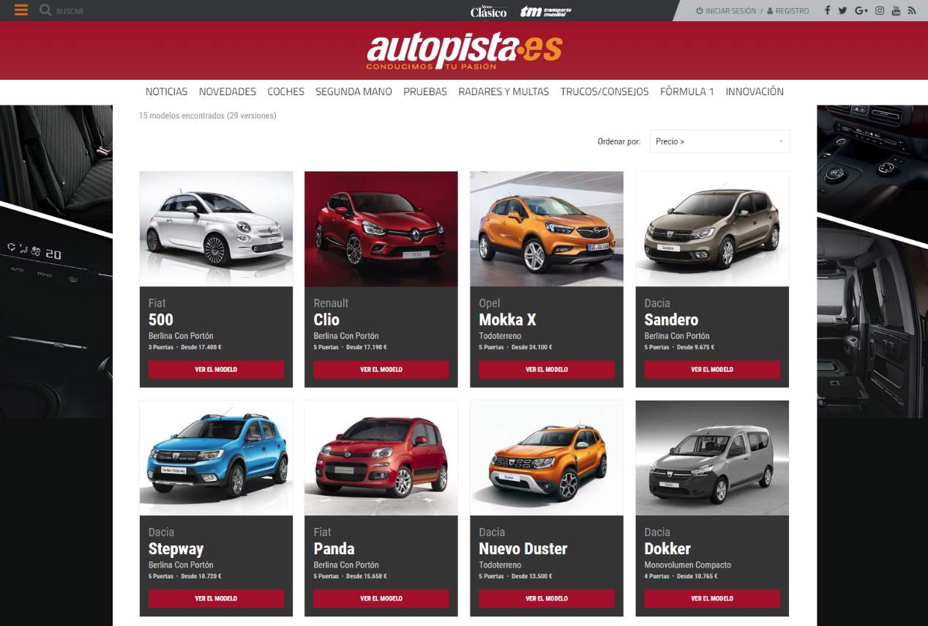Viewport: 928px width, 626px height.
Task: Click 'Desde 9.675 €' price text
Action: [695, 348]
